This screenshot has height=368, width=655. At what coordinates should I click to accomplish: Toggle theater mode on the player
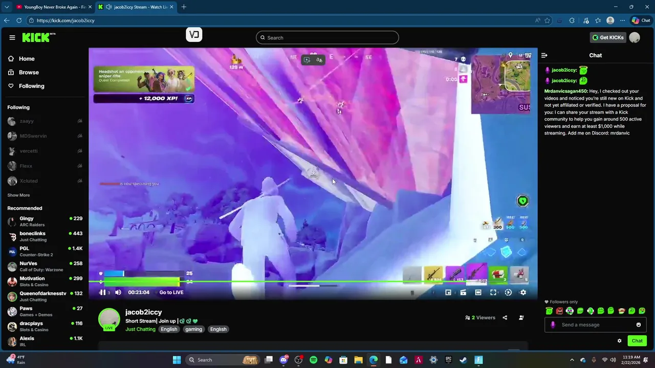click(x=478, y=292)
